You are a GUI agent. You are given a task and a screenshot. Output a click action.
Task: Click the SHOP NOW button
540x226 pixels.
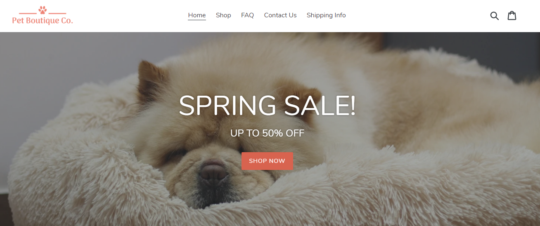(267, 161)
